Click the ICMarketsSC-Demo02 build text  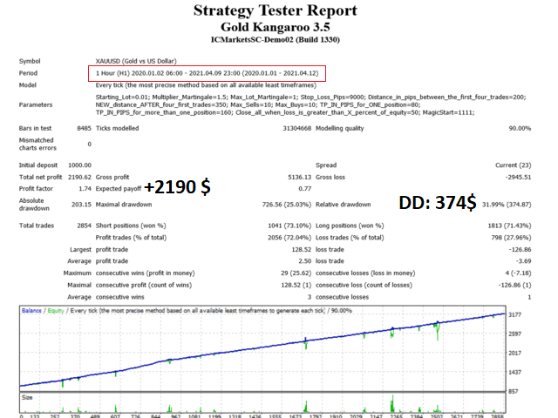pyautogui.click(x=276, y=40)
